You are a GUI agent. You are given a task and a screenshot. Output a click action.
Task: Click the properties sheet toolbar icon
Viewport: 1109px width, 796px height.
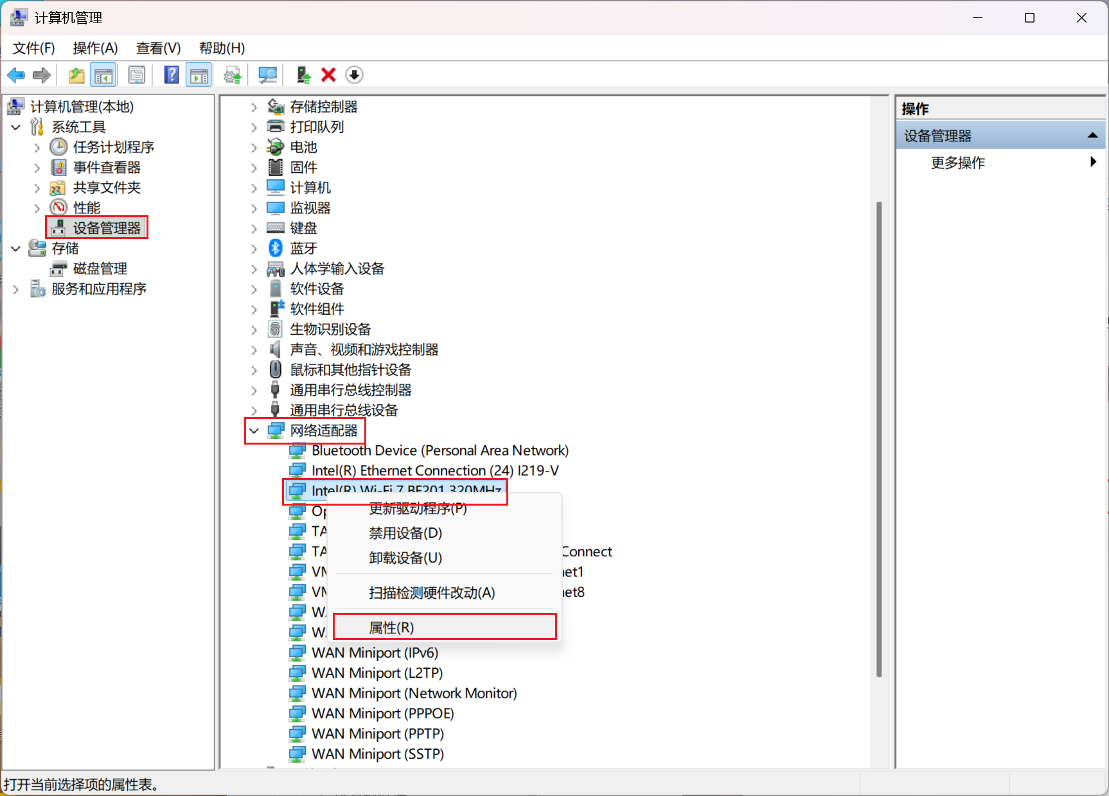137,75
